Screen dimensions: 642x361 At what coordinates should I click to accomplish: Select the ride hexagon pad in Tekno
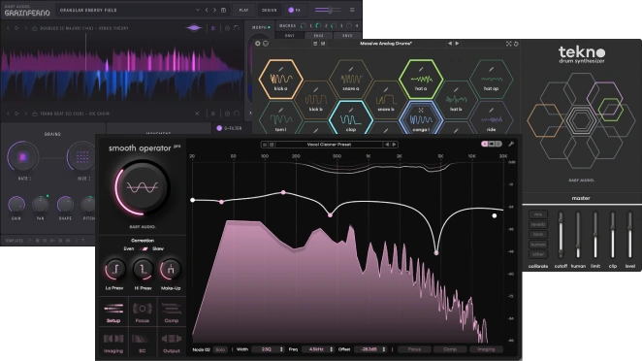[491, 118]
